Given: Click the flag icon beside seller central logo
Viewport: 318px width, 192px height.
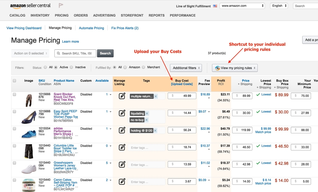Looking at the screenshot, I should coord(61,5).
